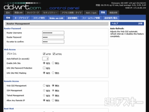Click the Re-enter to confirm field
This screenshot has width=149, height=112.
53,42
